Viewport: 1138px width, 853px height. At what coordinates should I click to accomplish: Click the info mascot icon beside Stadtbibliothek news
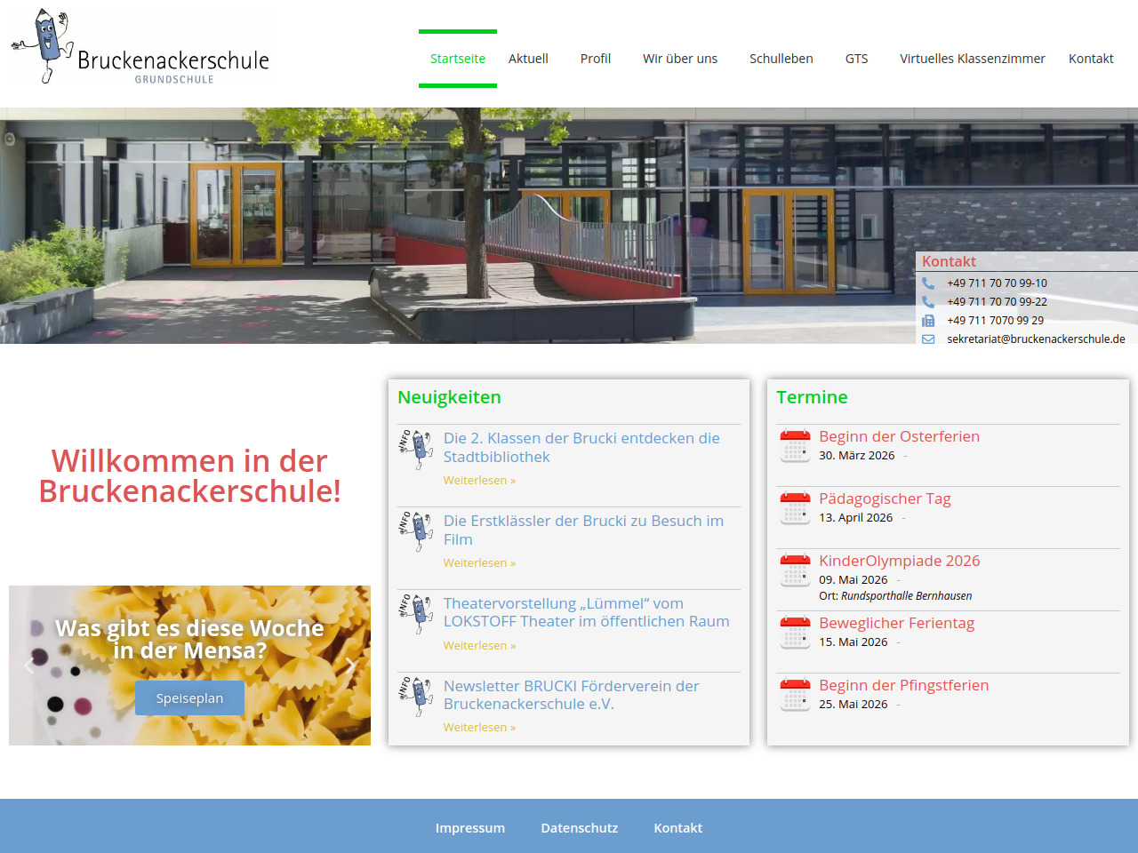(416, 449)
